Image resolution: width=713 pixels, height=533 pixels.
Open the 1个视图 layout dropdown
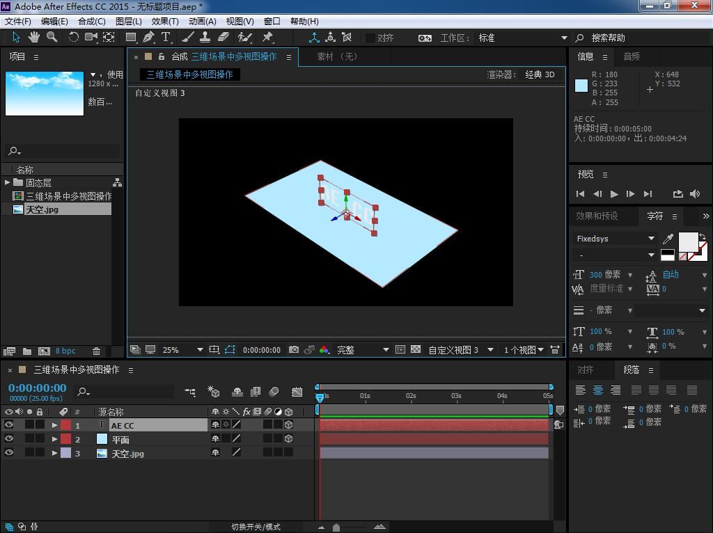[524, 350]
